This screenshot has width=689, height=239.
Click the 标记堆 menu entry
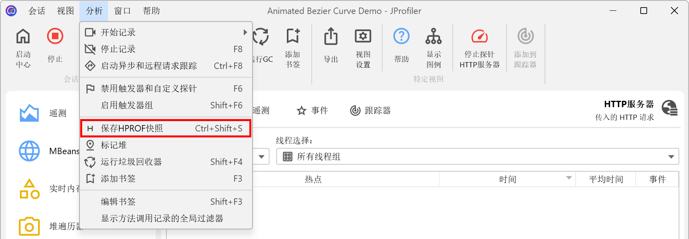click(x=166, y=145)
